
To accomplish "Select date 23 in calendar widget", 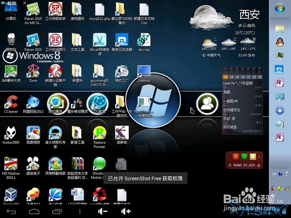I will tap(260, 77).
